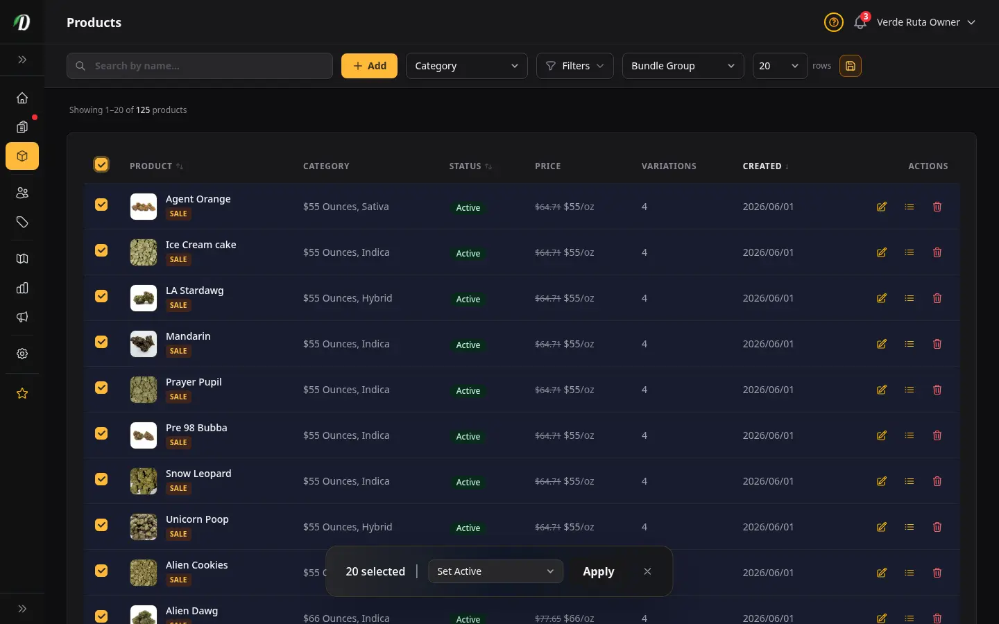Delete the Agent Orange product
The image size is (999, 624).
(x=937, y=207)
